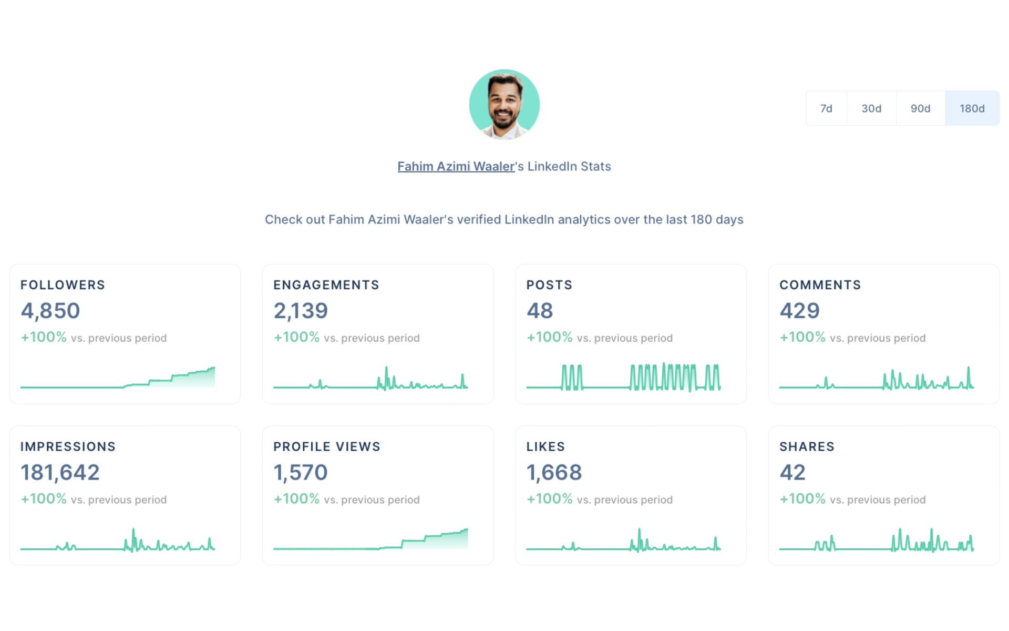This screenshot has height=631, width=1009.
Task: Click the impressions value 181,642
Action: 60,472
